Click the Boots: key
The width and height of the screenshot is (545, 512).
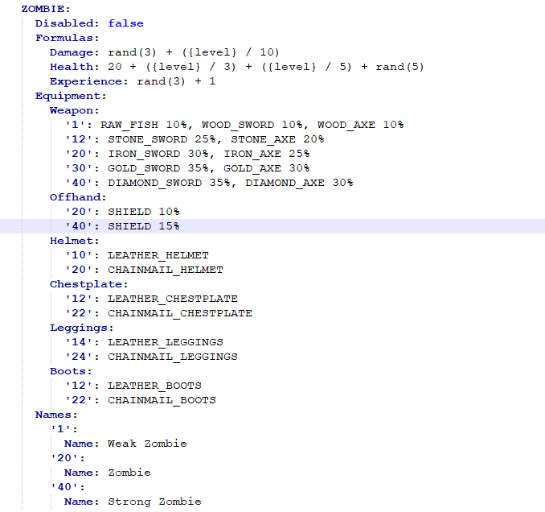click(x=71, y=371)
